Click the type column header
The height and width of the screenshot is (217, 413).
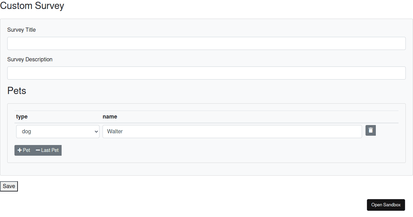pyautogui.click(x=22, y=116)
